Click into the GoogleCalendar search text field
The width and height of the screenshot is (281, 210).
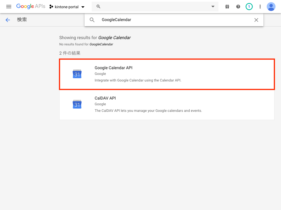click(173, 20)
